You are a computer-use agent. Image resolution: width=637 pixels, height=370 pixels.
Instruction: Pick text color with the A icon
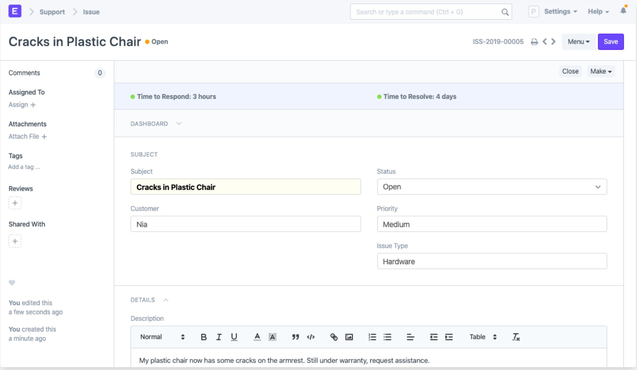click(x=257, y=337)
